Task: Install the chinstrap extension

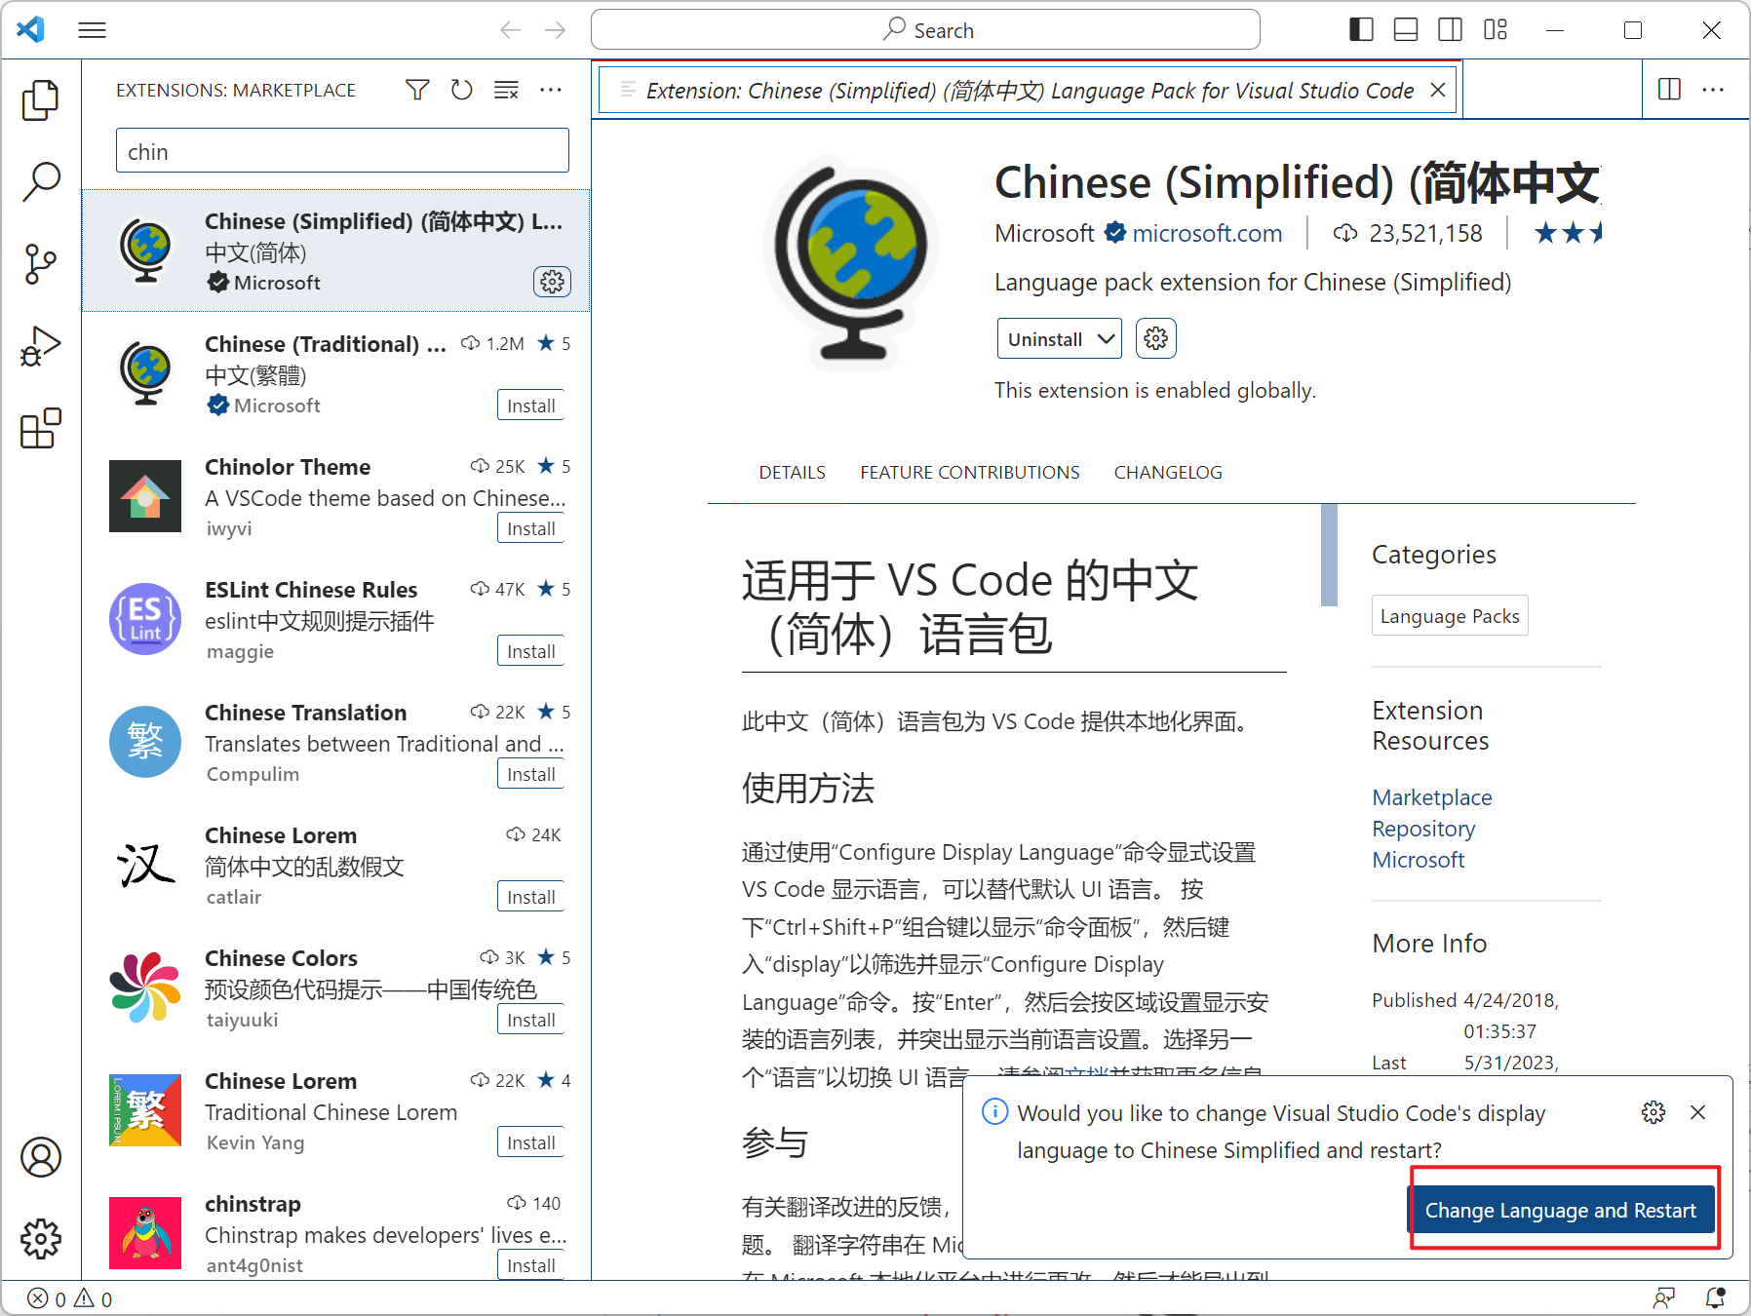Action: click(x=530, y=1265)
